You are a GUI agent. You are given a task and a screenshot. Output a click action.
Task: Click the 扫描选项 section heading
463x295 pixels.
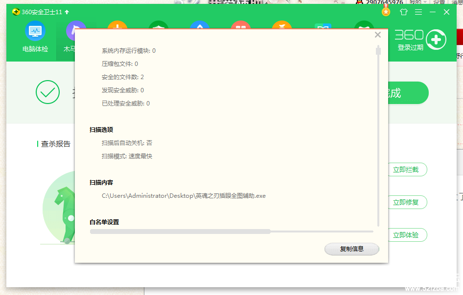point(101,129)
